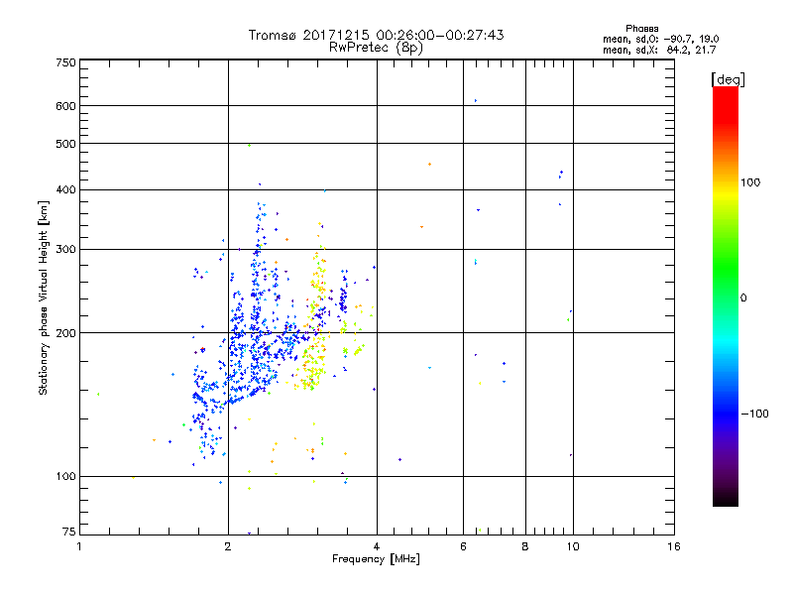Click the colorbar tick label '0'
Screen dimensions: 793x595
[x=743, y=298]
